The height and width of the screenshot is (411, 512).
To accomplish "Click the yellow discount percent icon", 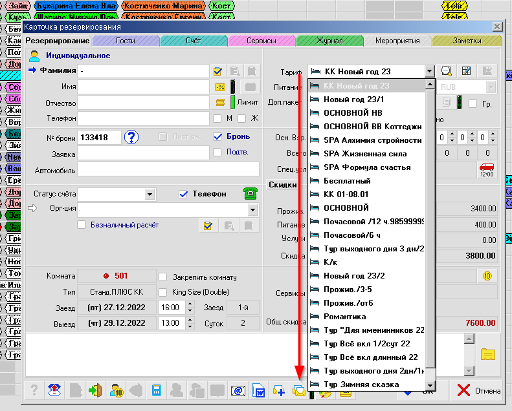I will [x=219, y=87].
